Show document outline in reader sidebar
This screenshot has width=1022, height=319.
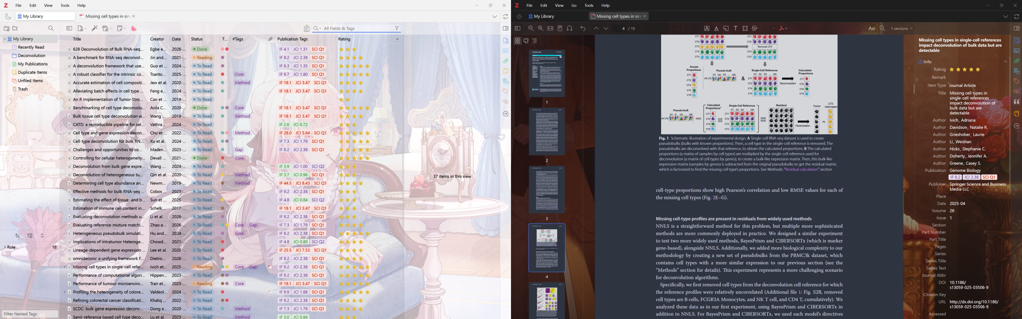click(535, 41)
